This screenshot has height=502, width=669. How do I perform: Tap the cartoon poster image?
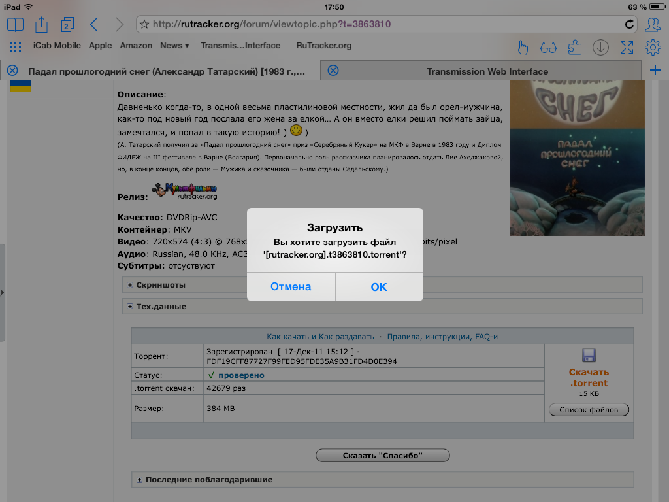pyautogui.click(x=578, y=158)
